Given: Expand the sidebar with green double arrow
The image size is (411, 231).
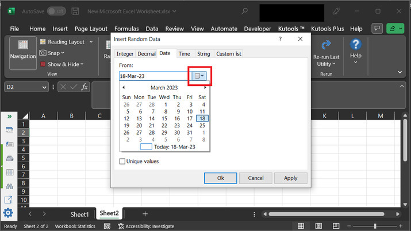Looking at the screenshot, I should 9,116.
